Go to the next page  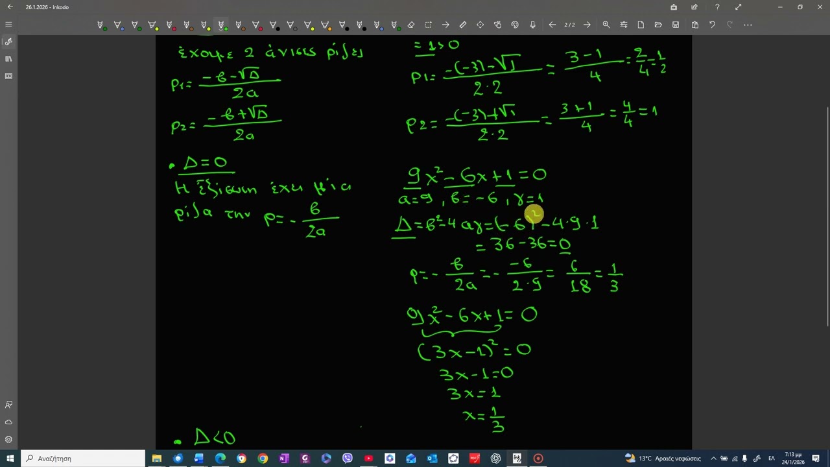(x=587, y=25)
